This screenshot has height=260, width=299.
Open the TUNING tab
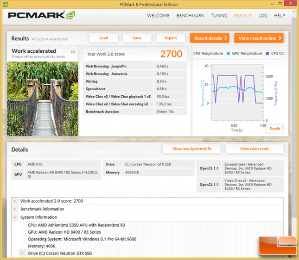[219, 16]
